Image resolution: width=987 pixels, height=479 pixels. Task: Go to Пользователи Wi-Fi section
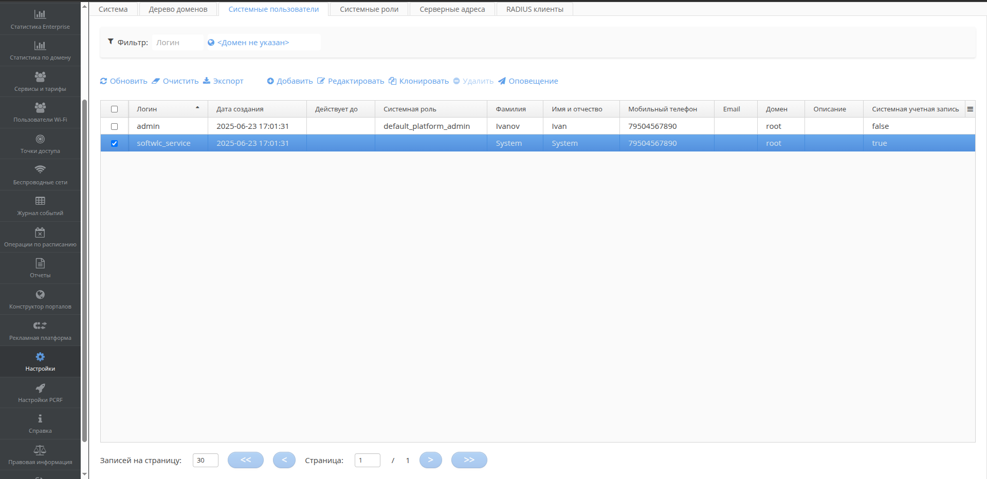pos(40,112)
